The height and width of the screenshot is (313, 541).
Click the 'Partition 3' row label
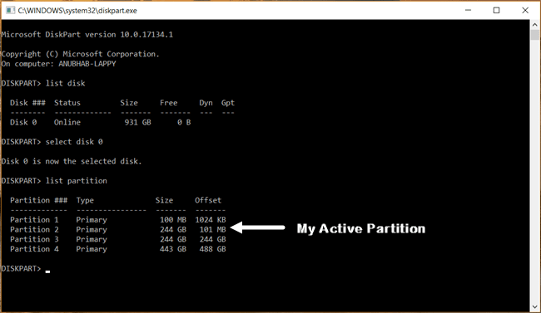[34, 239]
